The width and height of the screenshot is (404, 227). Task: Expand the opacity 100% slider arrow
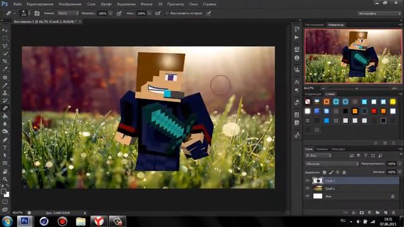tap(110, 13)
